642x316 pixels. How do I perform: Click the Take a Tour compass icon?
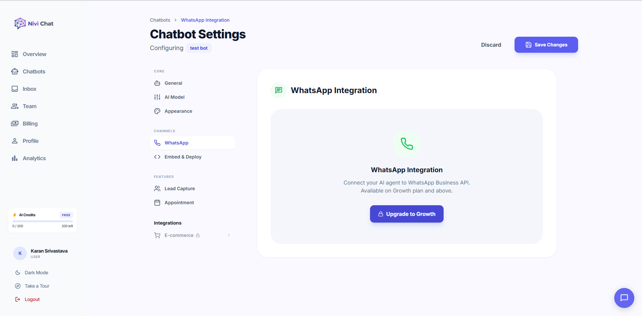[x=18, y=286]
